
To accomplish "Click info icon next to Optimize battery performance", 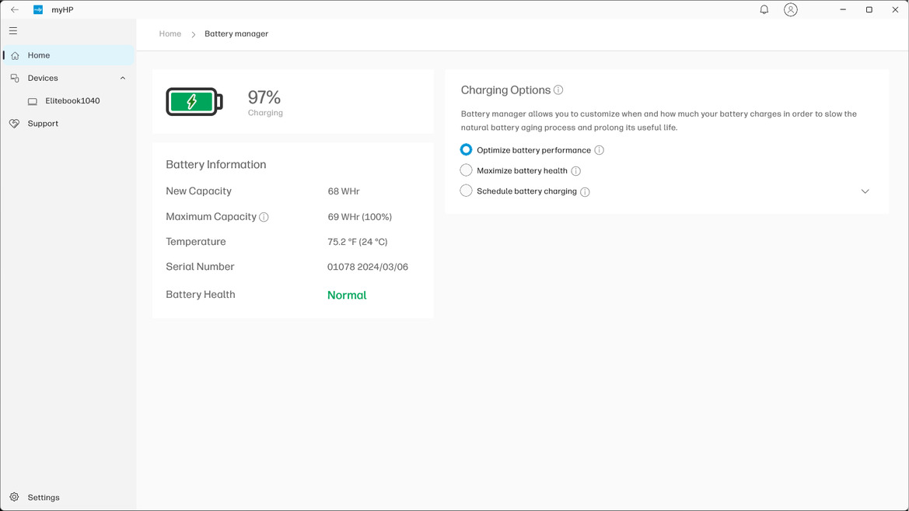I will 600,150.
